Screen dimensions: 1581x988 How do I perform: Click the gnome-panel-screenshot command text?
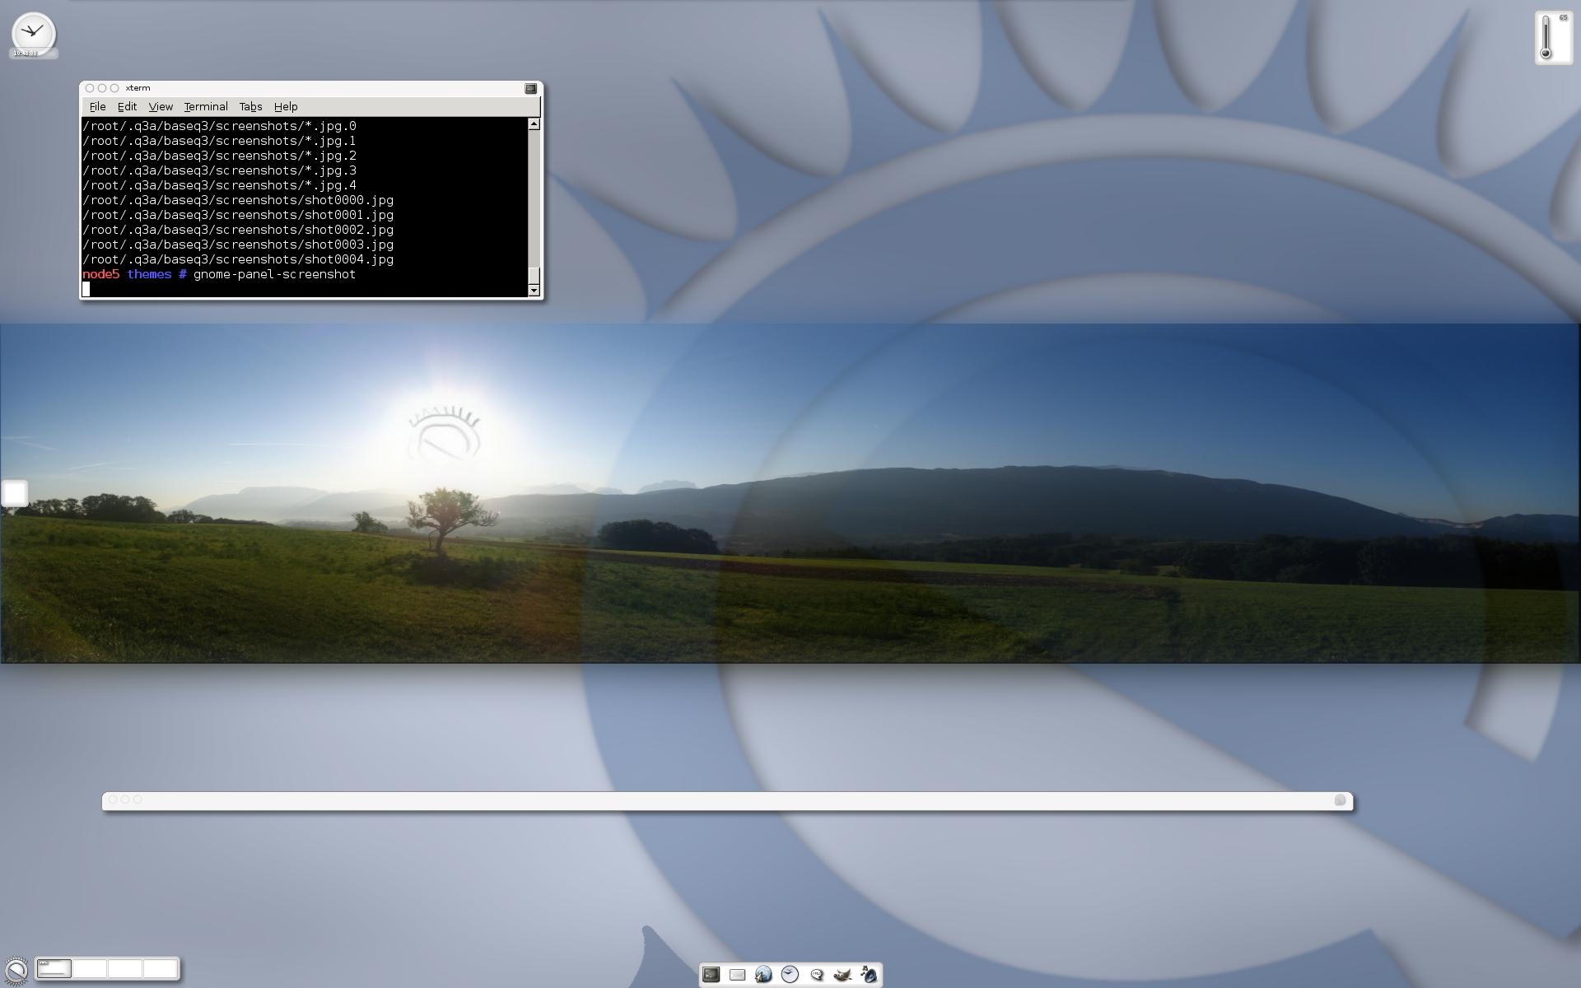pos(274,274)
